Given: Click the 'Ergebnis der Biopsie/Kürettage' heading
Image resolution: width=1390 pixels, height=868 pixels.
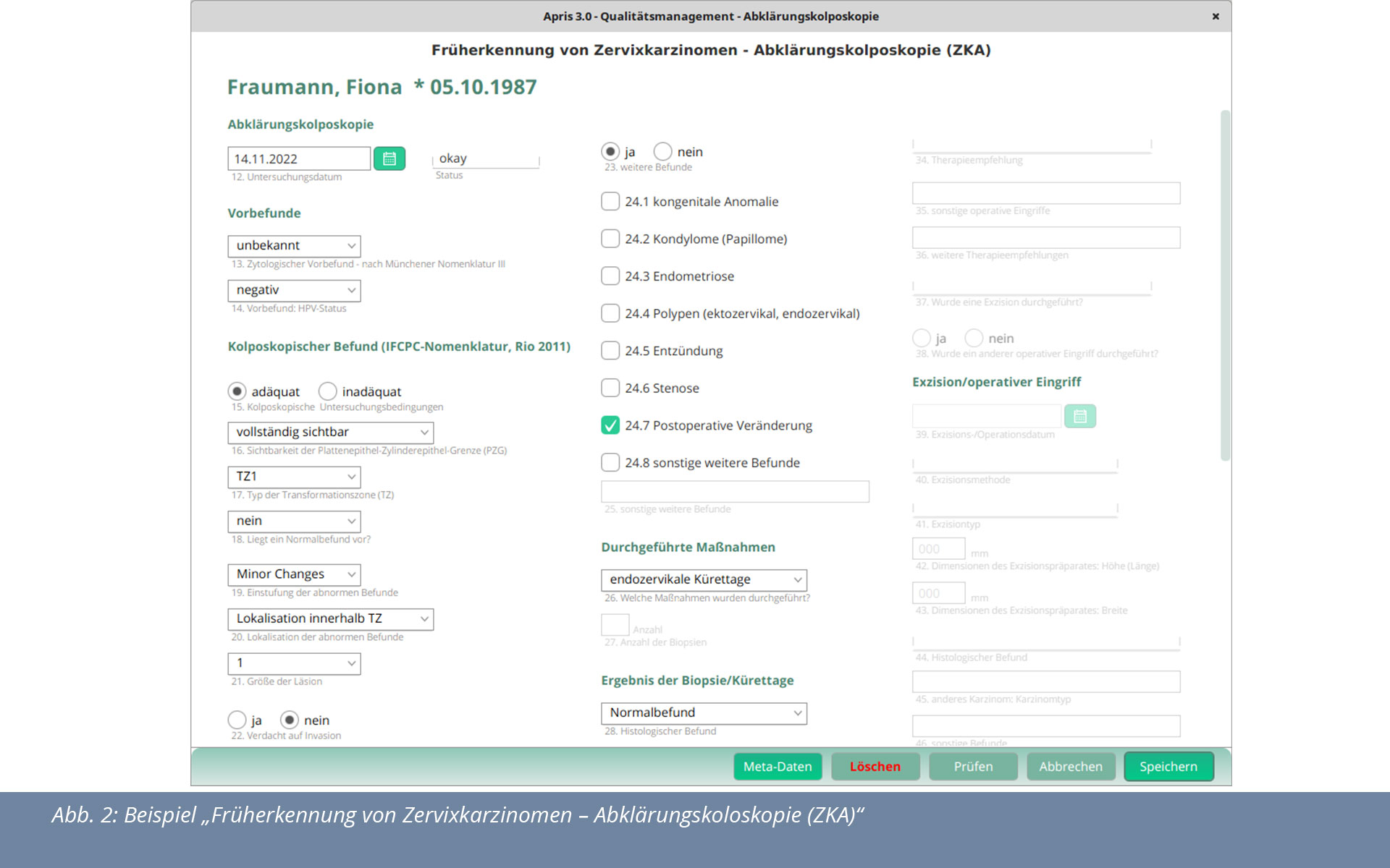Looking at the screenshot, I should (x=697, y=681).
